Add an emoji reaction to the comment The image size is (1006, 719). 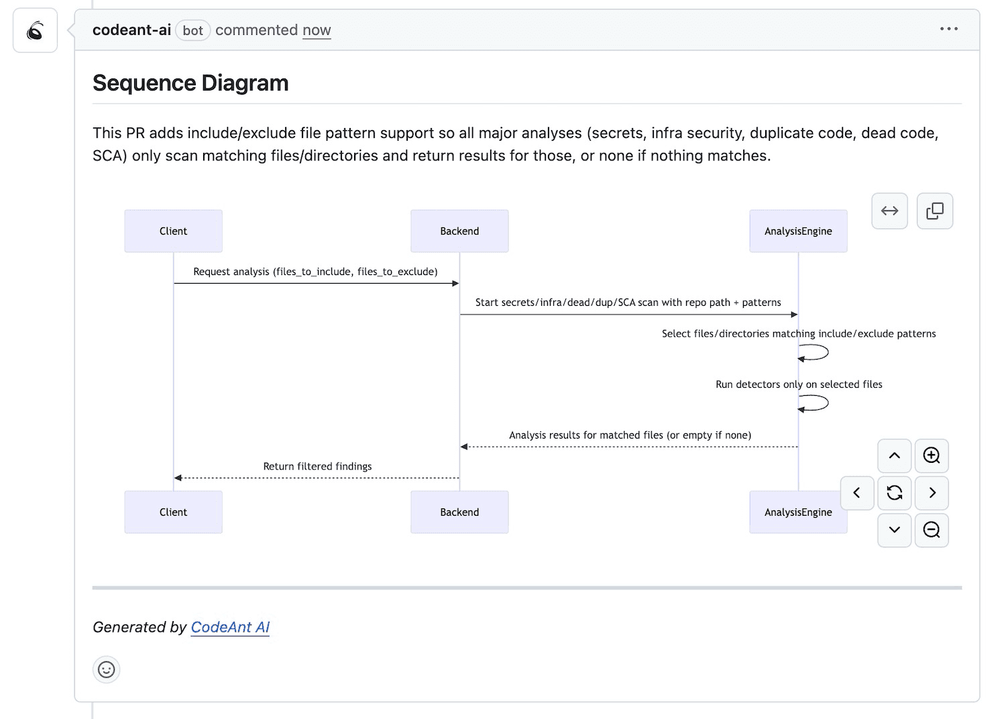[106, 669]
